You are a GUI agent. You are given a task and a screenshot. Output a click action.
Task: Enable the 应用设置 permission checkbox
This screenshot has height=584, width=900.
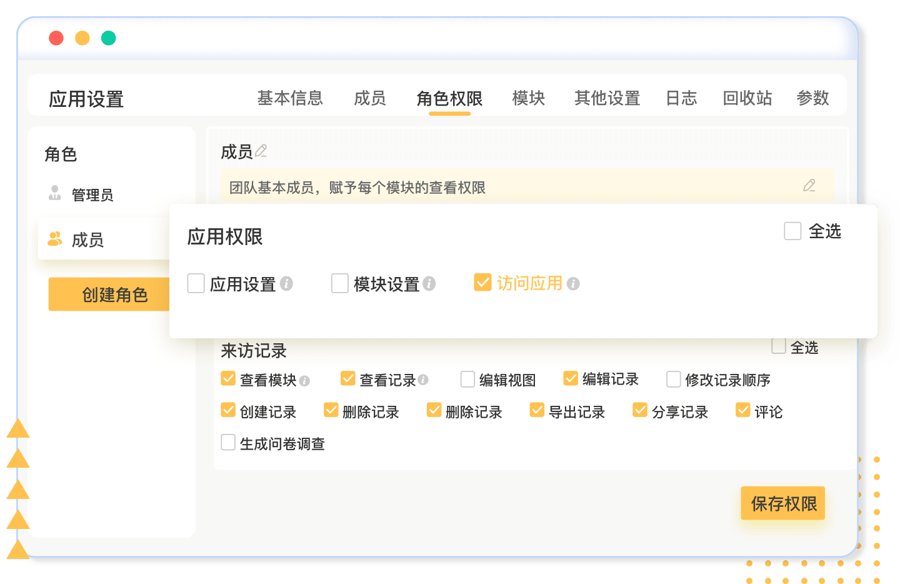point(196,283)
